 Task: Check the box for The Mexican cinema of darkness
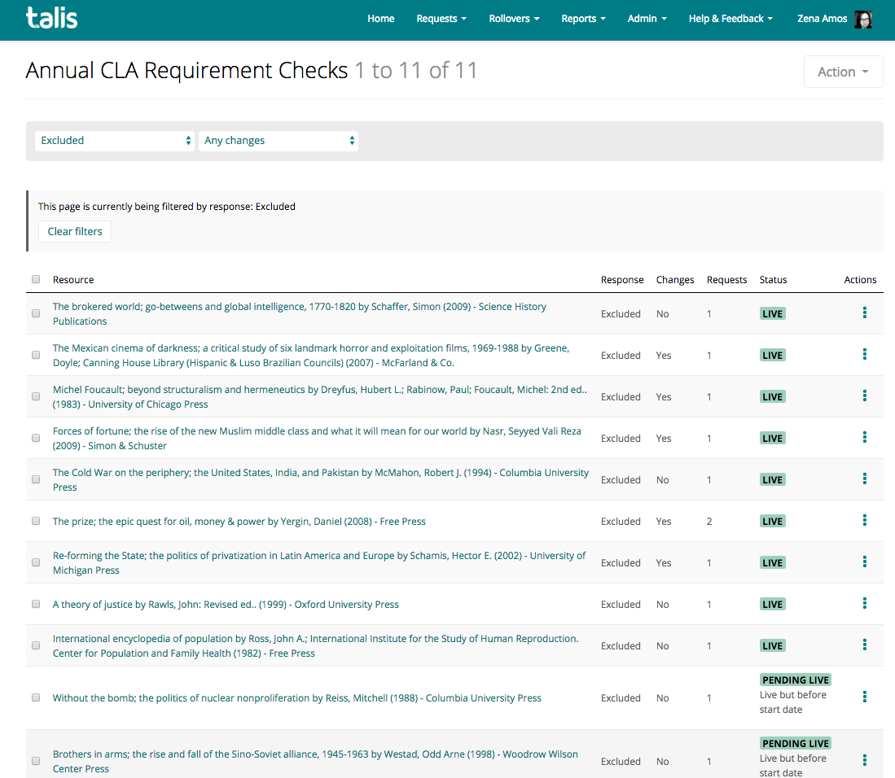coord(36,355)
